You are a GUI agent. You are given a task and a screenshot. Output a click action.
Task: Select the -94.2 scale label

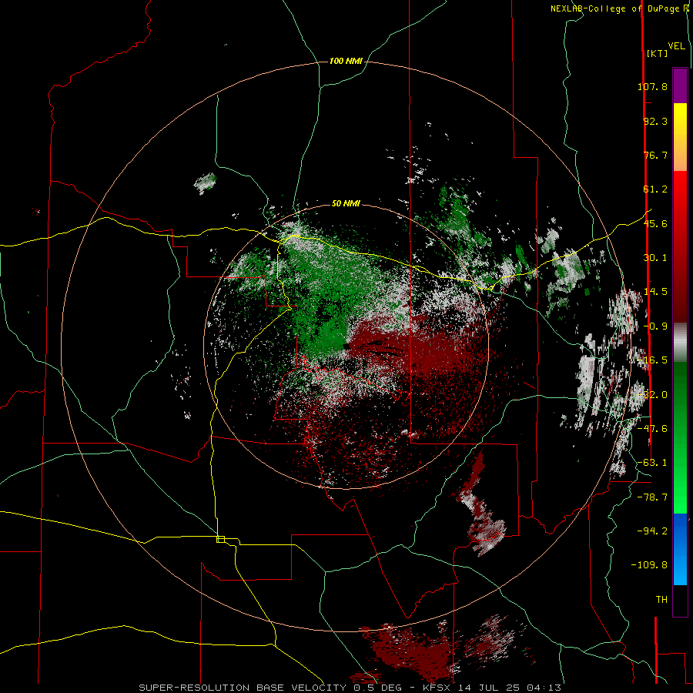point(652,531)
